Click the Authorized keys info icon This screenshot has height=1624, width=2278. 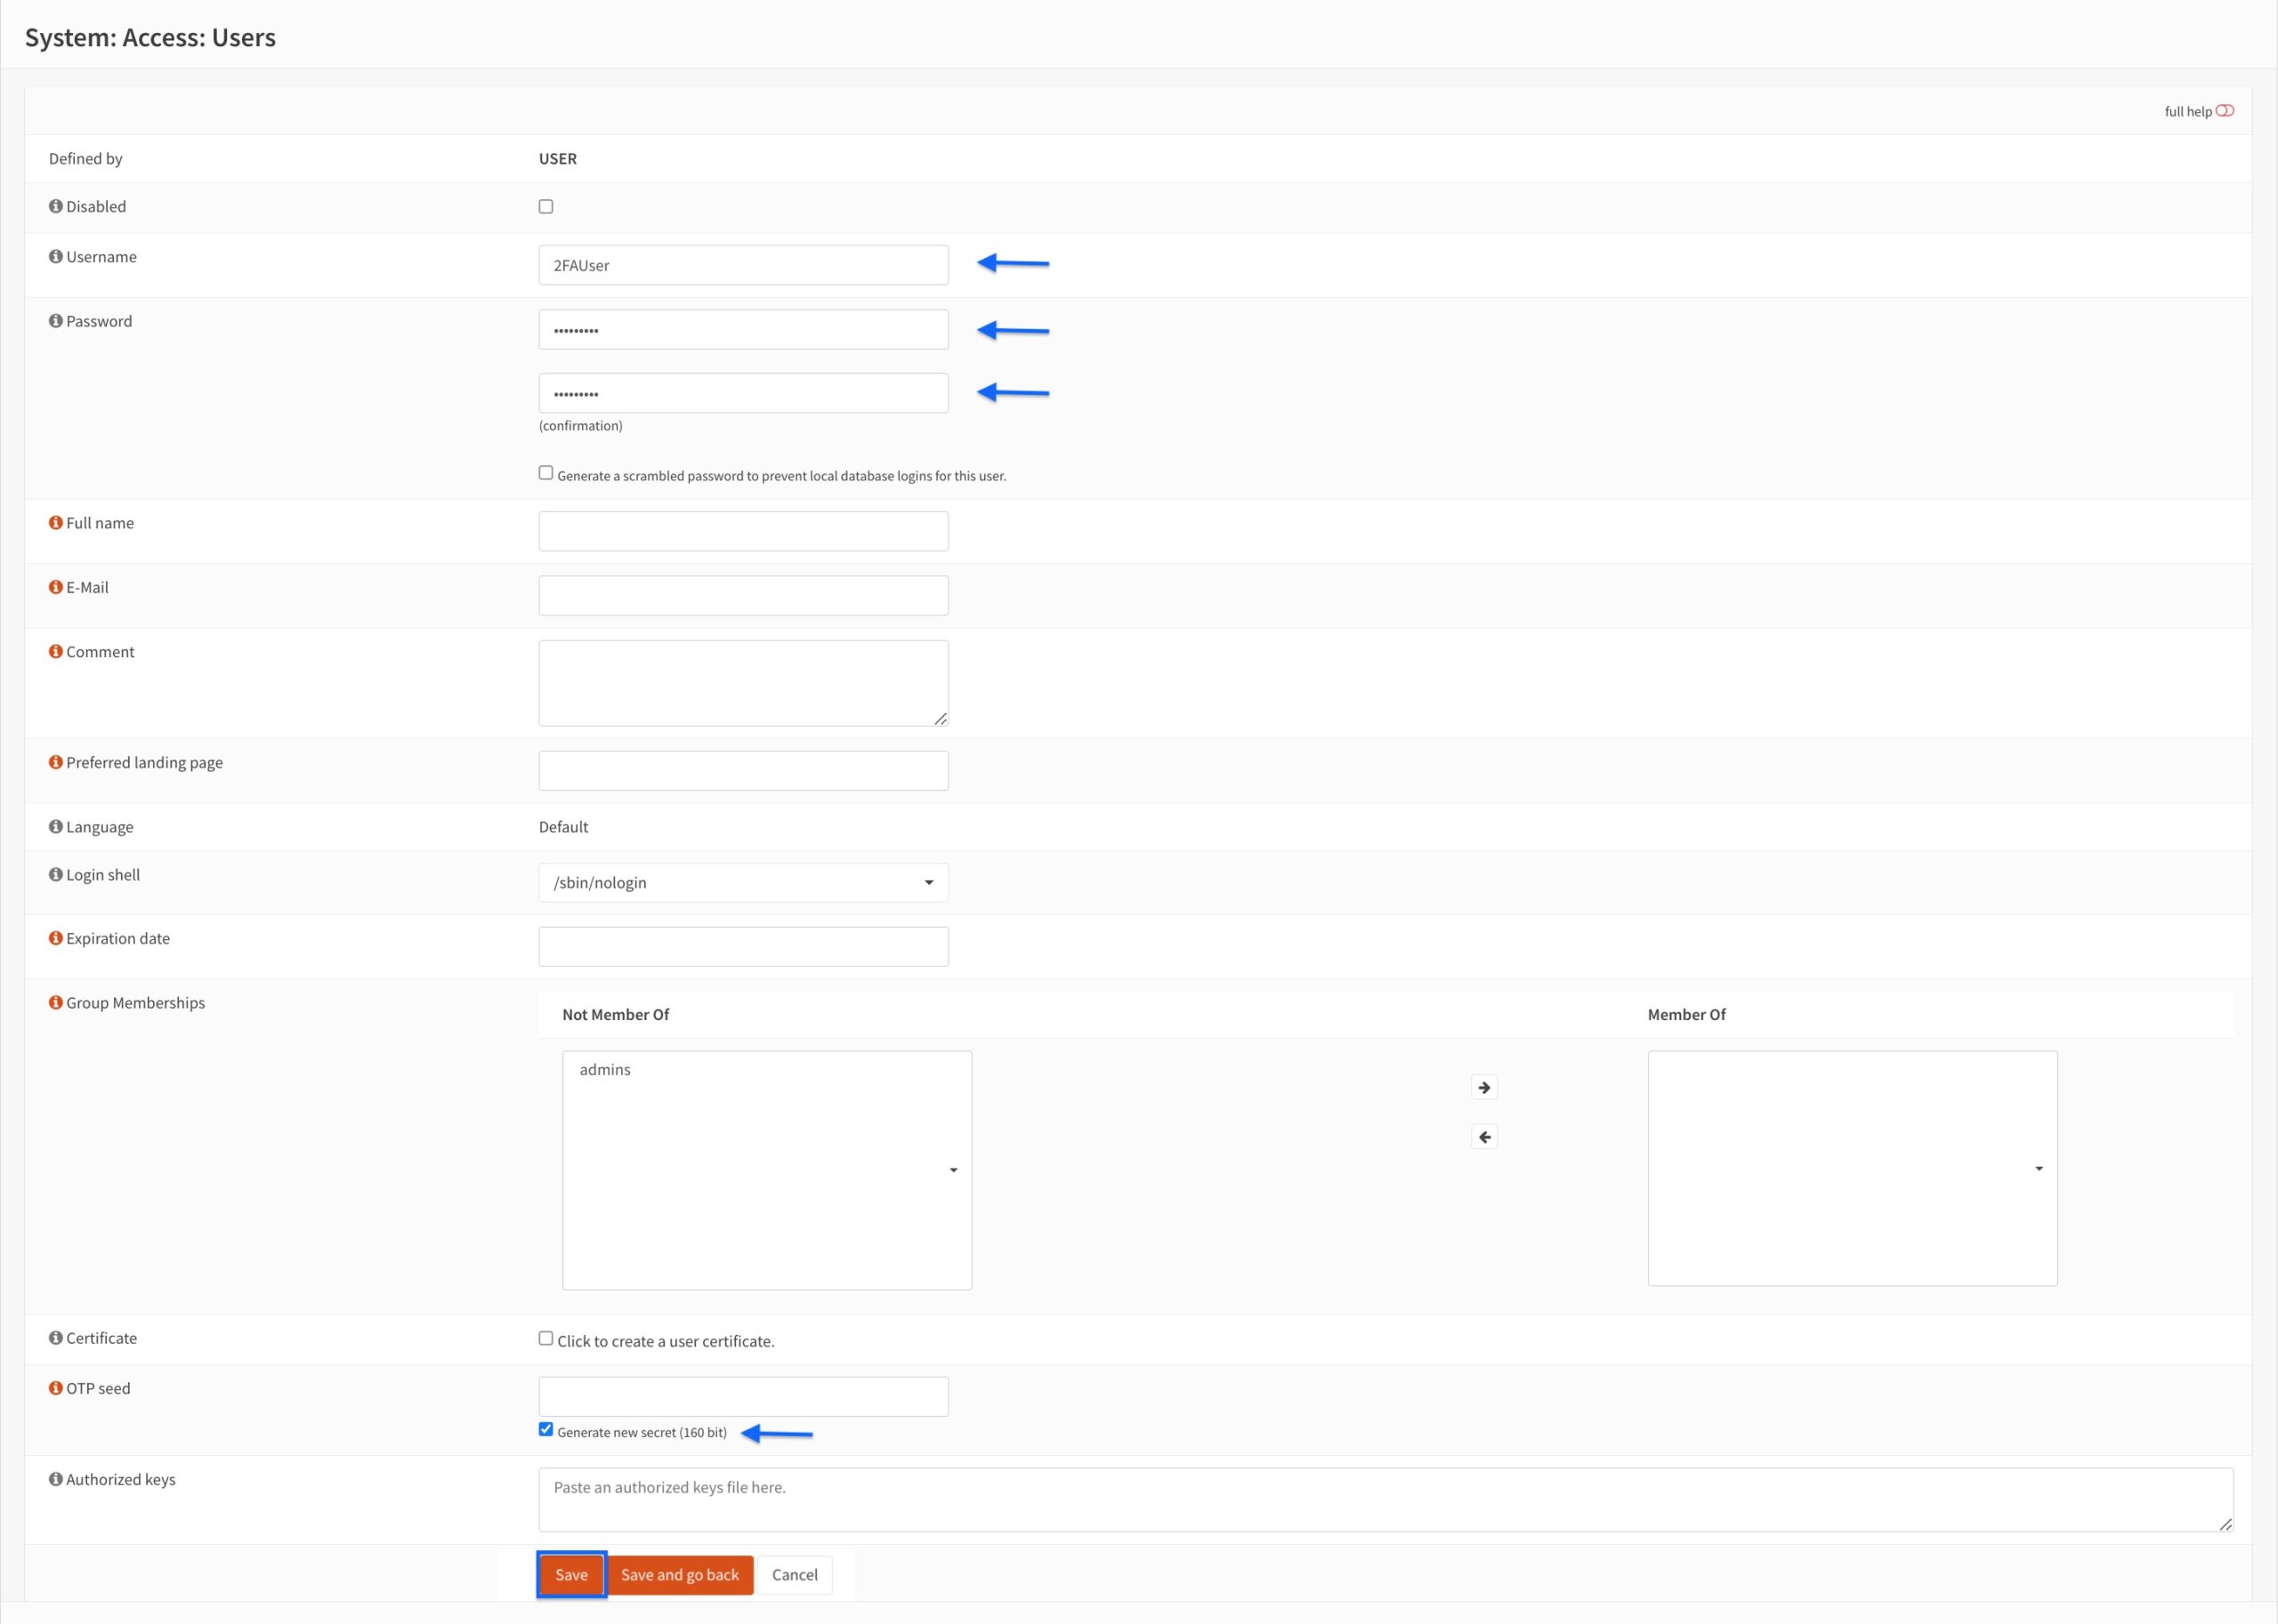tap(56, 1479)
